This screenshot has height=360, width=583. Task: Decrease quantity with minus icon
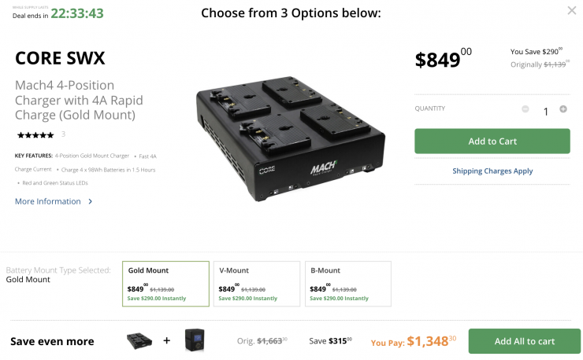point(525,109)
